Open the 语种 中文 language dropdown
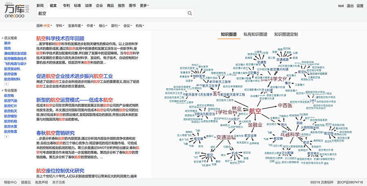 (x=44, y=25)
